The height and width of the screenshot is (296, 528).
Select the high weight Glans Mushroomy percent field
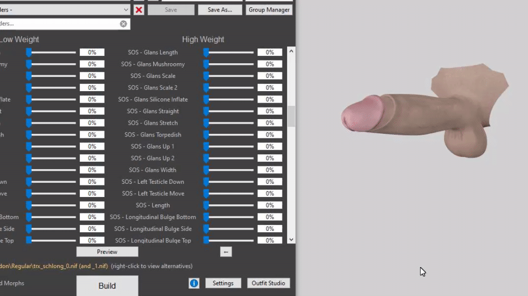click(x=270, y=64)
